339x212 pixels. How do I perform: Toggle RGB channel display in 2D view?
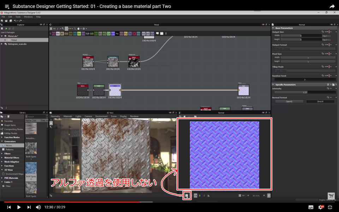pos(200,195)
